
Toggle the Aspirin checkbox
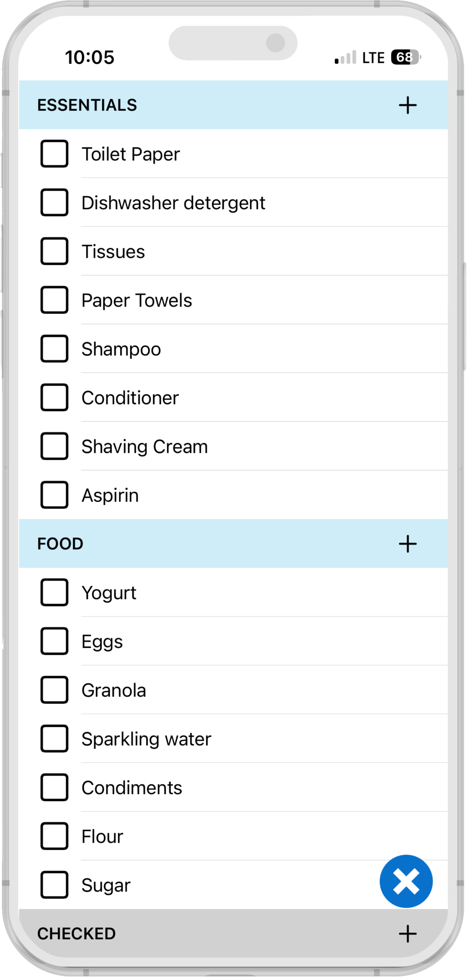pyautogui.click(x=55, y=495)
